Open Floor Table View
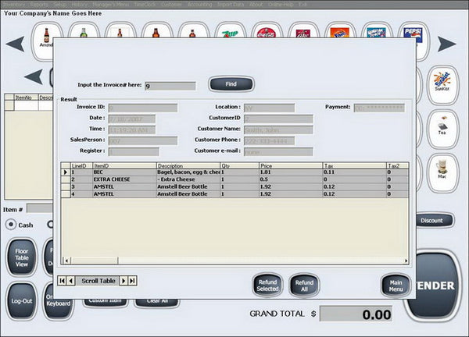Image resolution: width=469 pixels, height=337 pixels. click(22, 257)
